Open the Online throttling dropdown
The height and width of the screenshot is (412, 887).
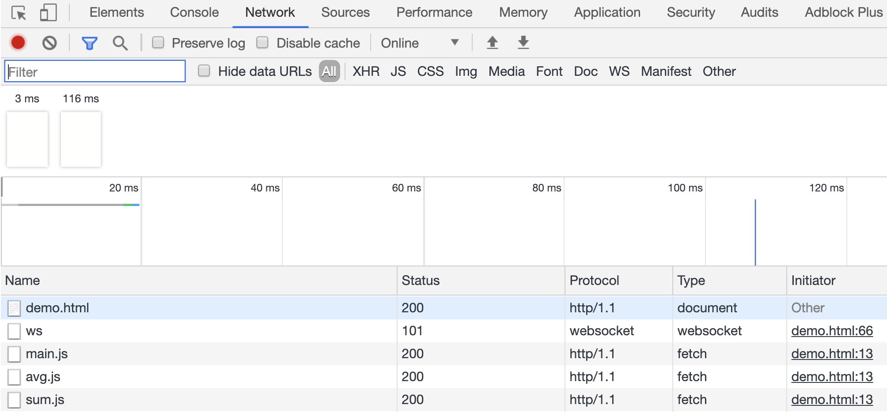tap(420, 43)
